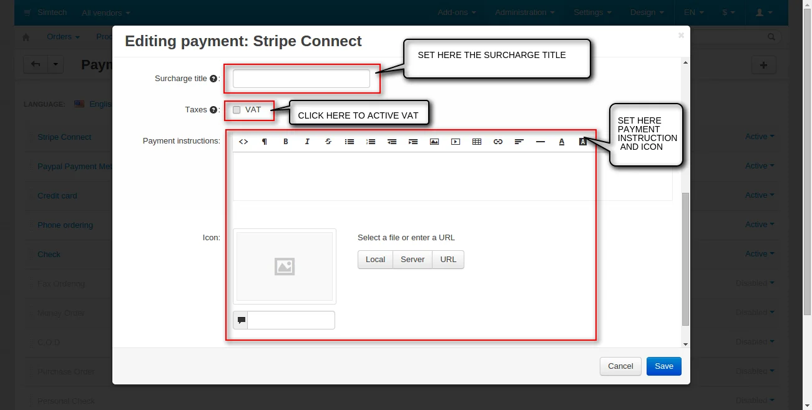Viewport: 812px width, 410px height.
Task: Click the plus add payment button
Action: click(763, 64)
